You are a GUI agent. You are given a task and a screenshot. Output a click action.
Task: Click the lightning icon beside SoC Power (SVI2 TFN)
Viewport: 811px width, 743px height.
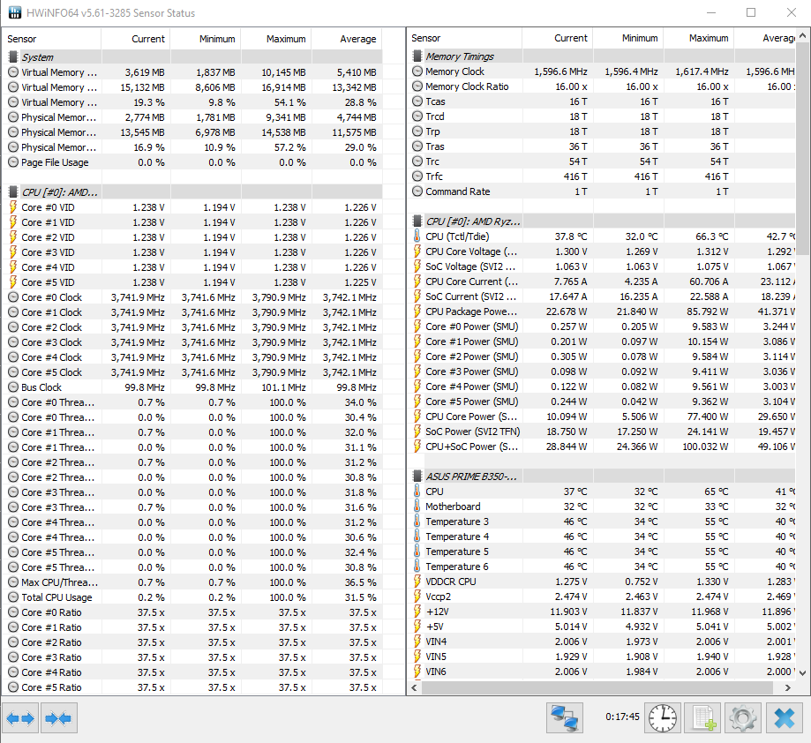point(417,432)
